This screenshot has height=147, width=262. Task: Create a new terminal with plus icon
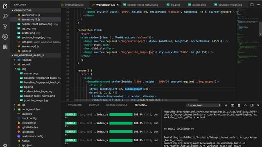click(x=226, y=105)
